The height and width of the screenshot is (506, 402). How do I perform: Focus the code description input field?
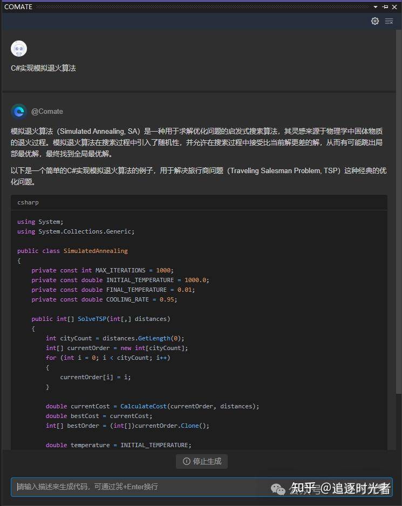pyautogui.click(x=201, y=487)
